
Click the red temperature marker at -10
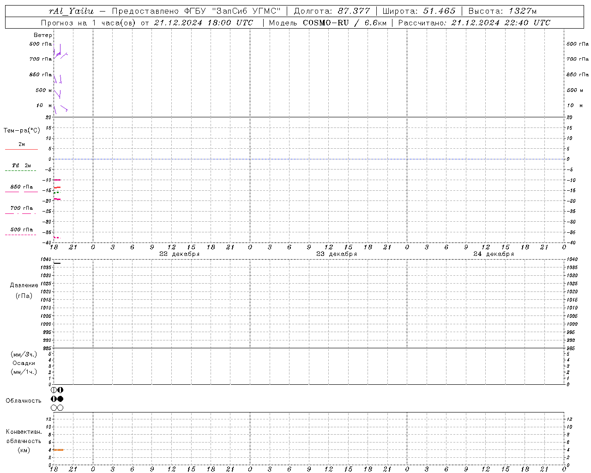[x=57, y=180]
